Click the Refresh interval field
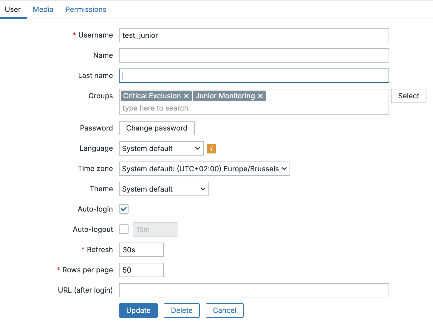Viewport: 433px width, 326px height. click(141, 249)
